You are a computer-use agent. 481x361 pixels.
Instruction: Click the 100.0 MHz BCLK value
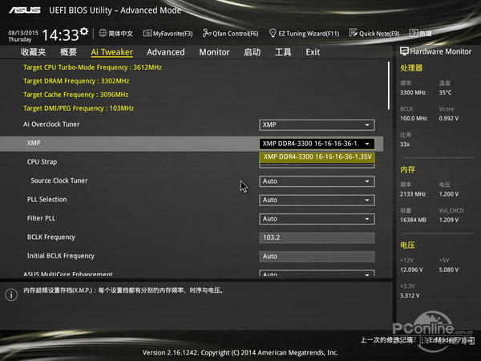coord(414,119)
